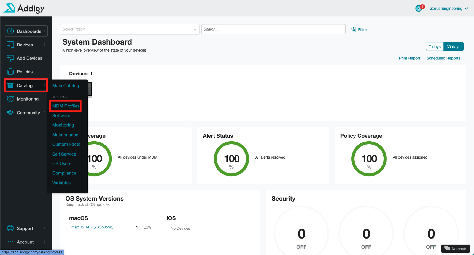
Task: Click the Print Report link
Action: pos(410,58)
